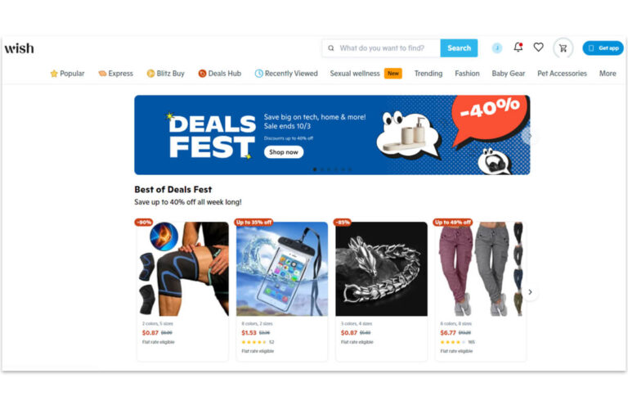This screenshot has height=419, width=628.
Task: Go to the Fashion tab
Action: (467, 74)
